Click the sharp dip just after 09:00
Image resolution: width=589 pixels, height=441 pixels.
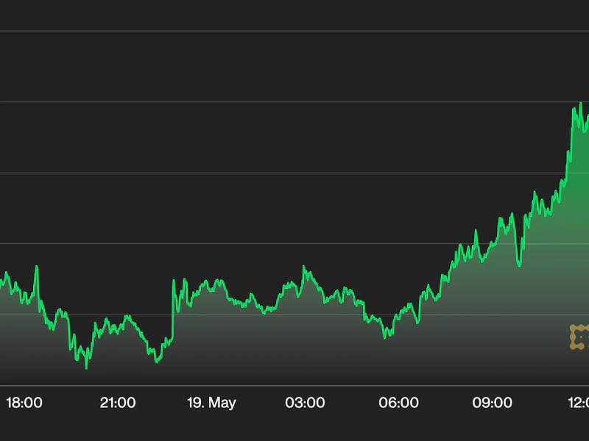(519, 265)
